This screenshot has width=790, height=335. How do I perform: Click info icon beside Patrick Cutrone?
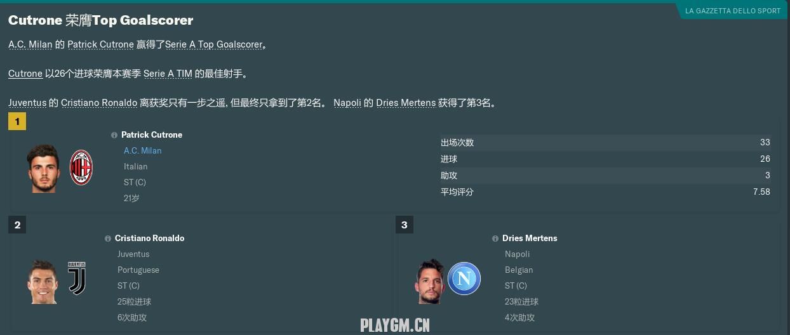coord(114,135)
